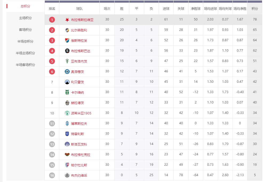
Task: Click the 波希米亚1905 team badge
Action: tap(67, 113)
